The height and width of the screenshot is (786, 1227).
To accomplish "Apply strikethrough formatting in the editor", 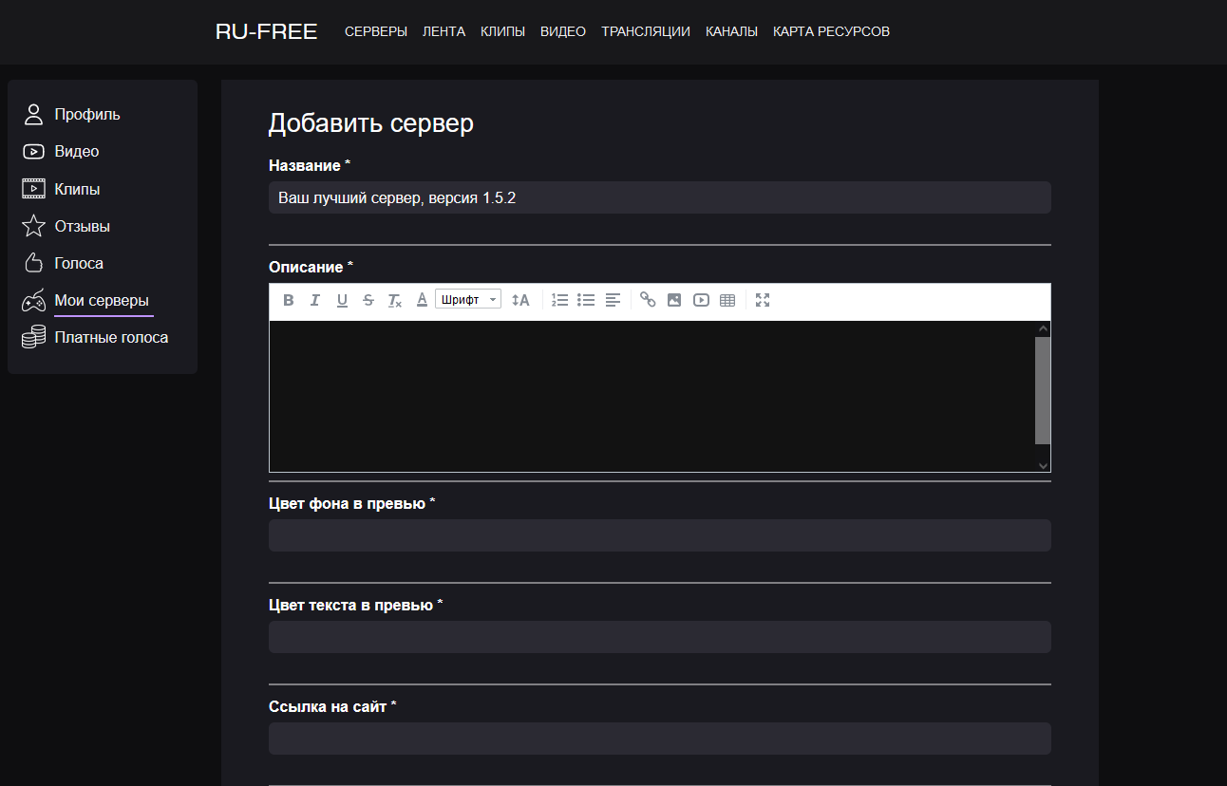I will (x=368, y=300).
